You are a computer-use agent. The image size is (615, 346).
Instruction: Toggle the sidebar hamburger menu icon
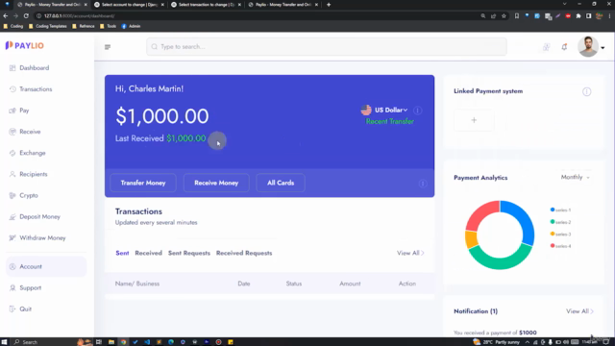tap(108, 47)
